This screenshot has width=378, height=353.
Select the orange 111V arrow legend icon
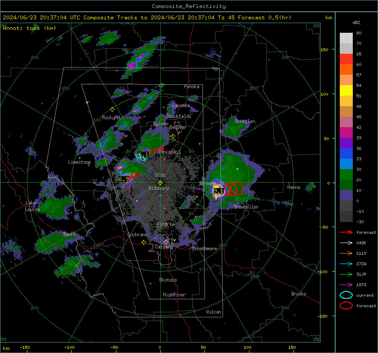point(346,253)
